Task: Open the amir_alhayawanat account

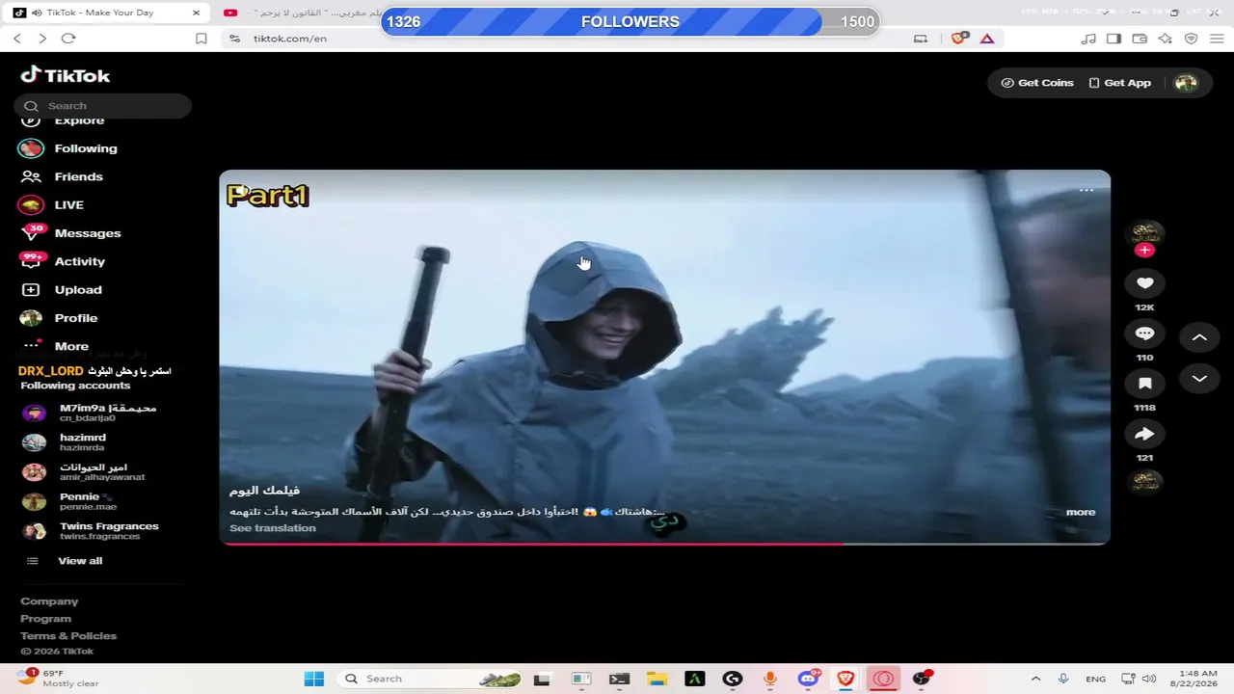Action: (x=83, y=472)
